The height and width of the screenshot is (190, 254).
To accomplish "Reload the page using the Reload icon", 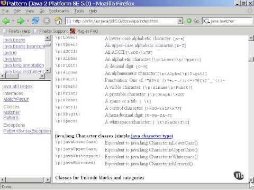I will point(35,21).
